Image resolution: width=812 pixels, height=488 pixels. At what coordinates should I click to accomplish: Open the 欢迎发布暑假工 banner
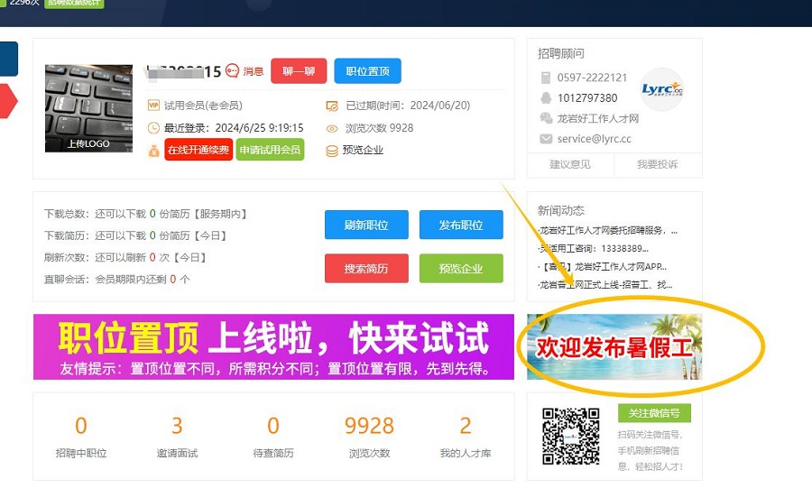[x=614, y=347]
